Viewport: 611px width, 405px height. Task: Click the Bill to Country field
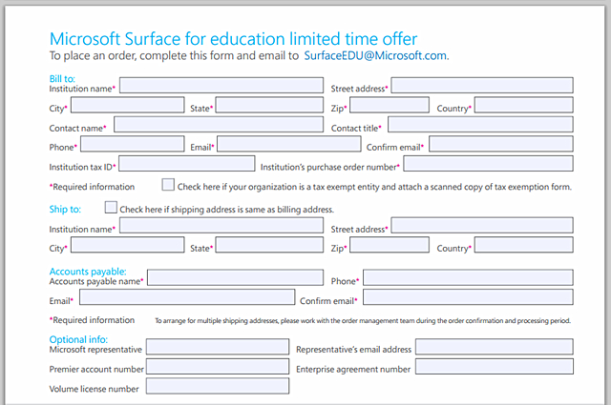pyautogui.click(x=523, y=105)
